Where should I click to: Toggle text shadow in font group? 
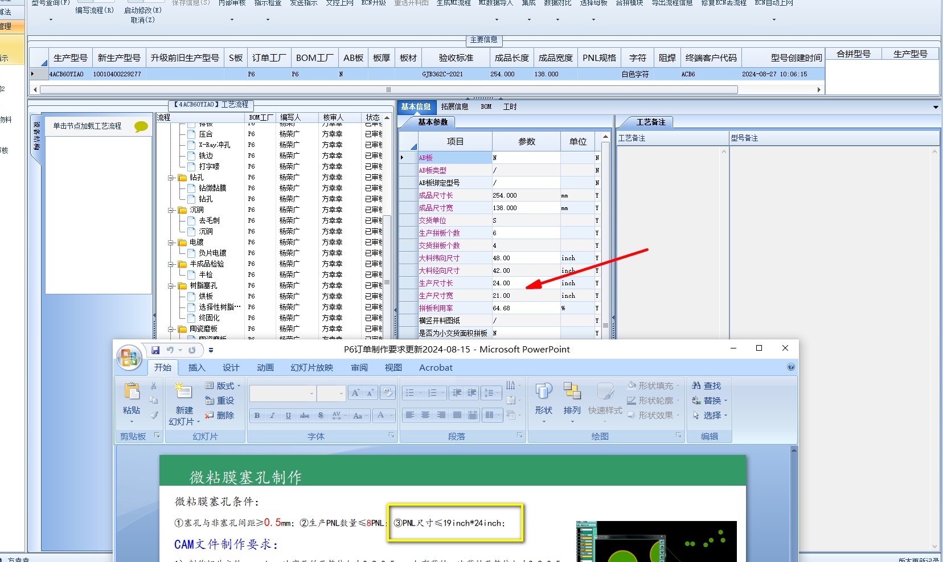coord(321,416)
